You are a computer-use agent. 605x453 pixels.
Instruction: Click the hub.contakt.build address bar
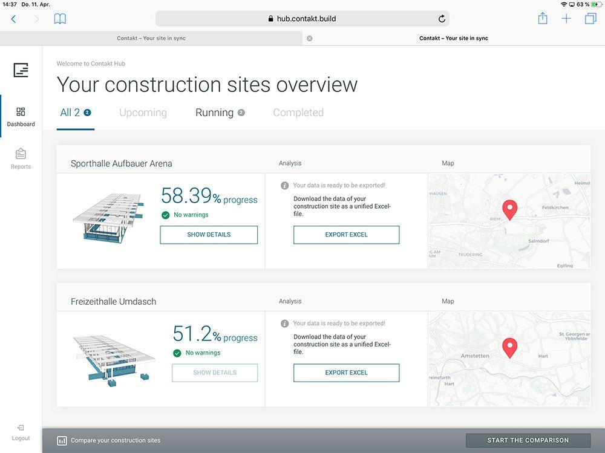(x=302, y=19)
